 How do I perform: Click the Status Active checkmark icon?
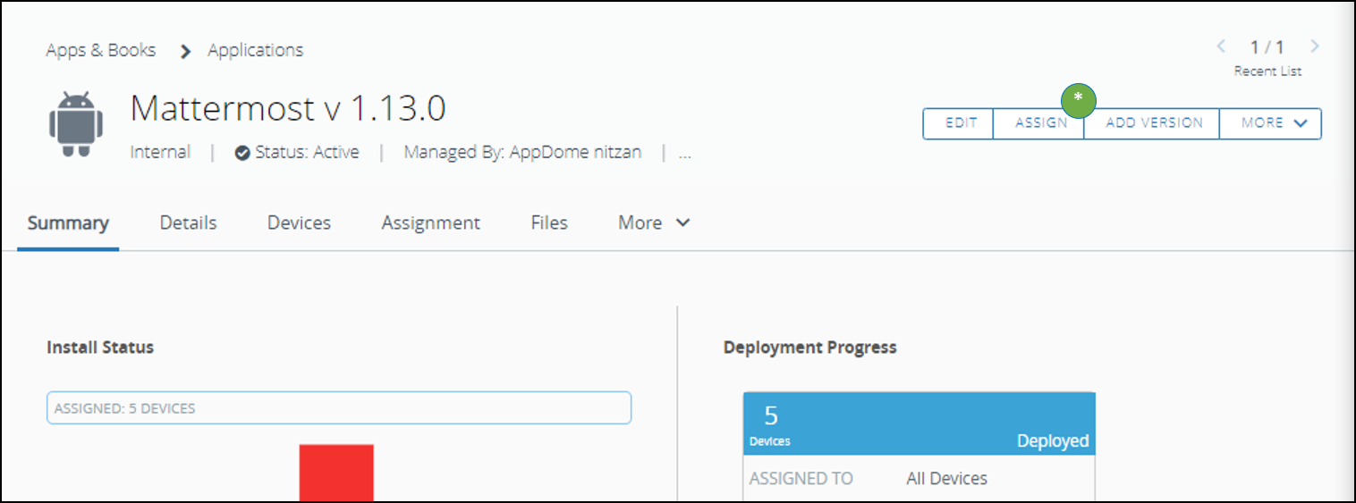pyautogui.click(x=242, y=153)
